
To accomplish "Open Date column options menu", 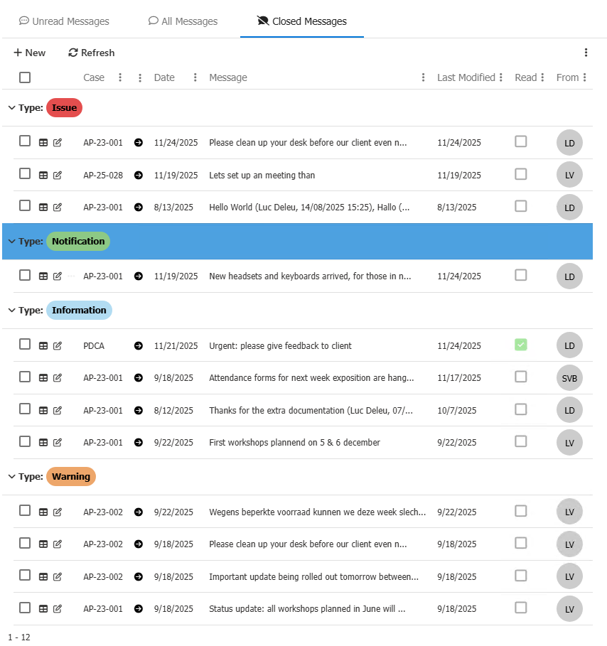I will [195, 77].
